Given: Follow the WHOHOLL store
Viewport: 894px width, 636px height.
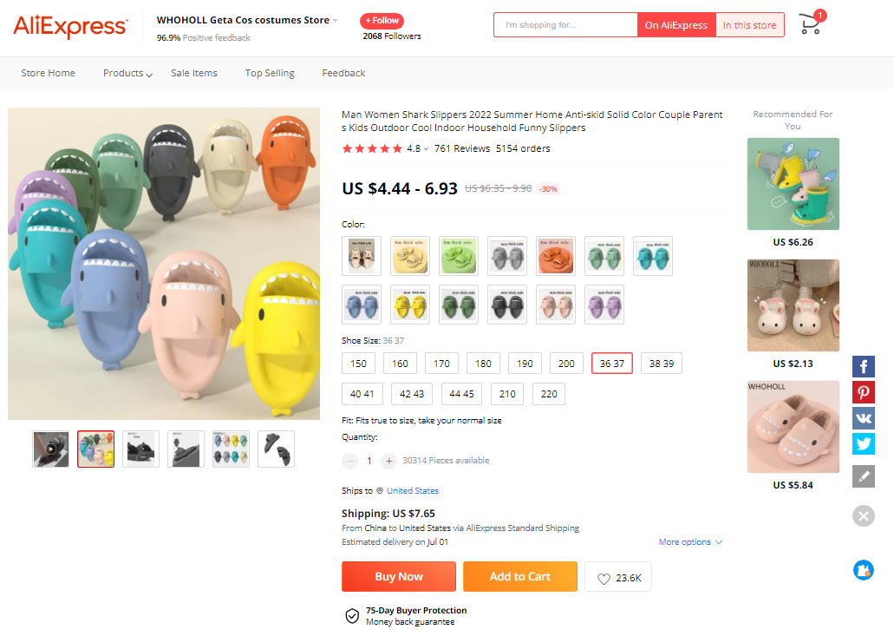Looking at the screenshot, I should pyautogui.click(x=382, y=19).
